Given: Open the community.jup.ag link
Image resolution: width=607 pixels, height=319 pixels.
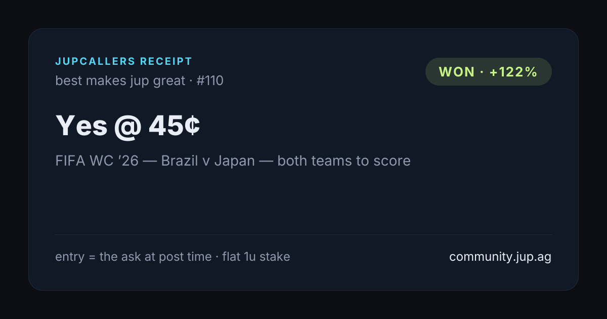Looking at the screenshot, I should click(500, 257).
